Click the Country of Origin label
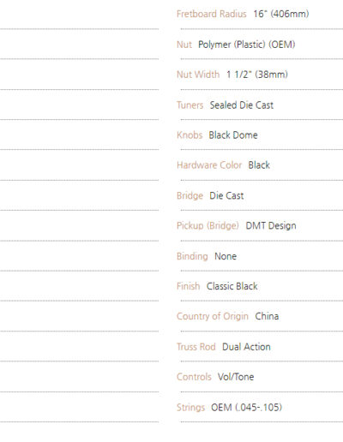 pos(213,316)
